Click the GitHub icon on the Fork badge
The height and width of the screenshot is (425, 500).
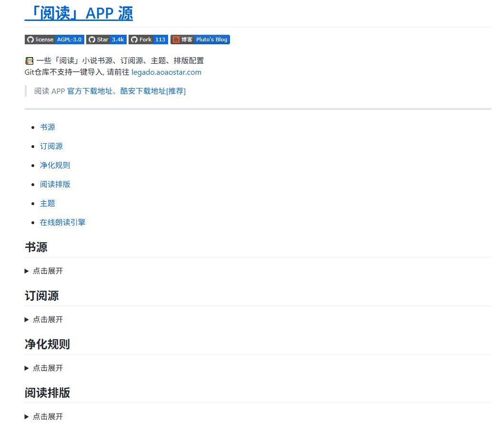click(x=134, y=40)
